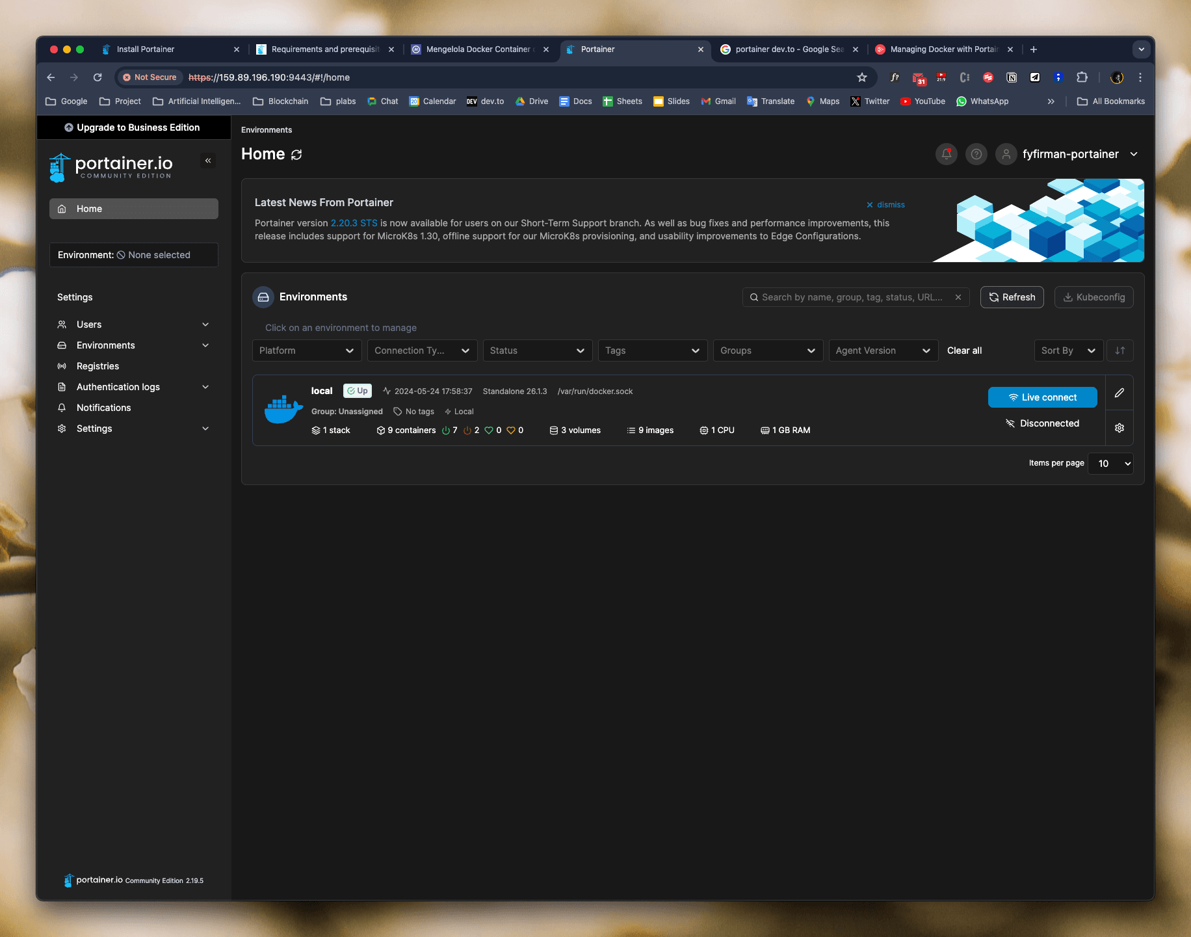The height and width of the screenshot is (937, 1191).
Task: Switch to Requirements and prerequisites tab
Action: pyautogui.click(x=325, y=49)
